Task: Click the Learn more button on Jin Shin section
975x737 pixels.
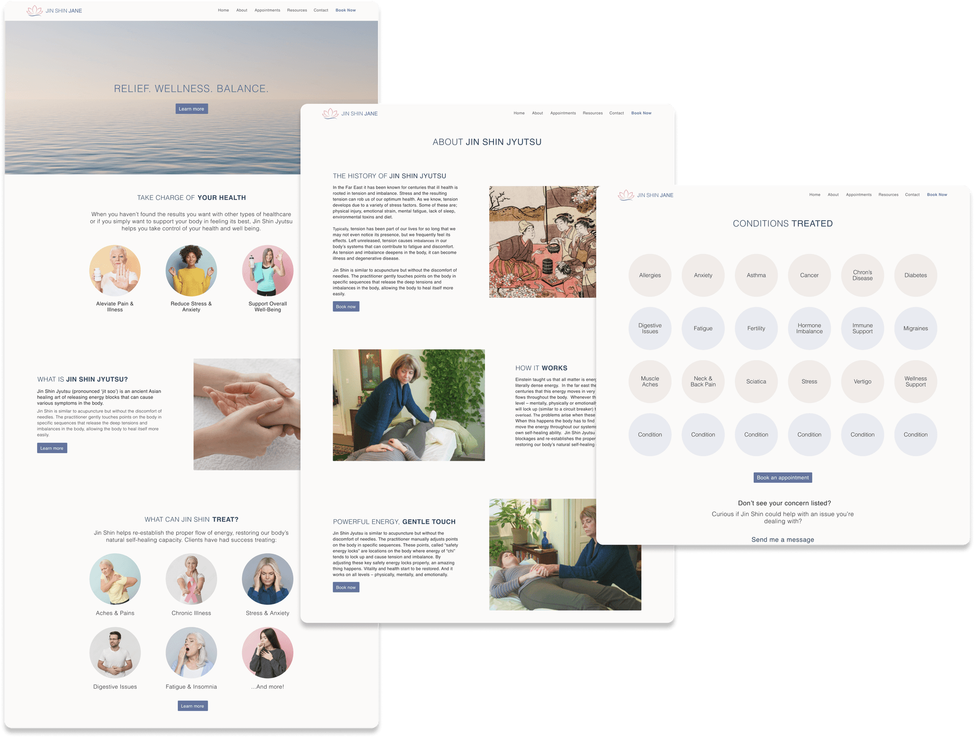Action: coord(52,448)
